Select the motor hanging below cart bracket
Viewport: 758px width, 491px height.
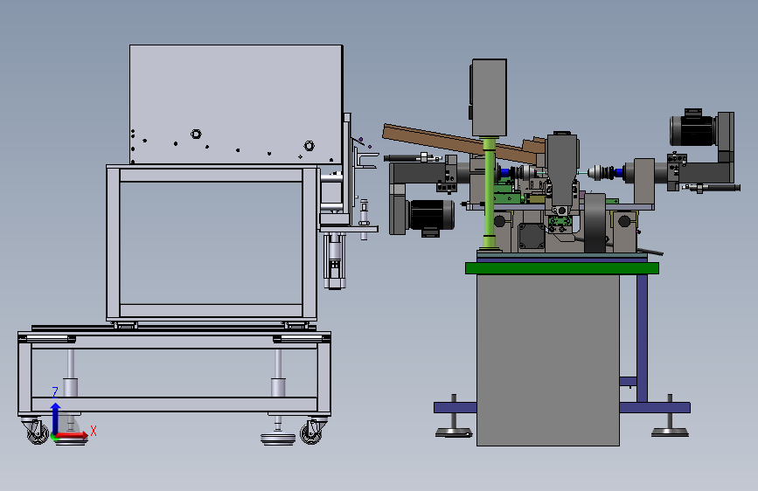pos(335,261)
